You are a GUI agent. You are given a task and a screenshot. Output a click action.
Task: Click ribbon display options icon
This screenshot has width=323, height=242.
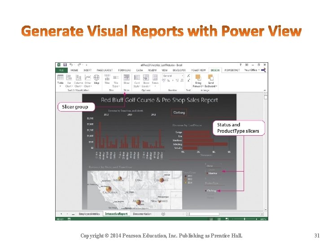(x=247, y=65)
